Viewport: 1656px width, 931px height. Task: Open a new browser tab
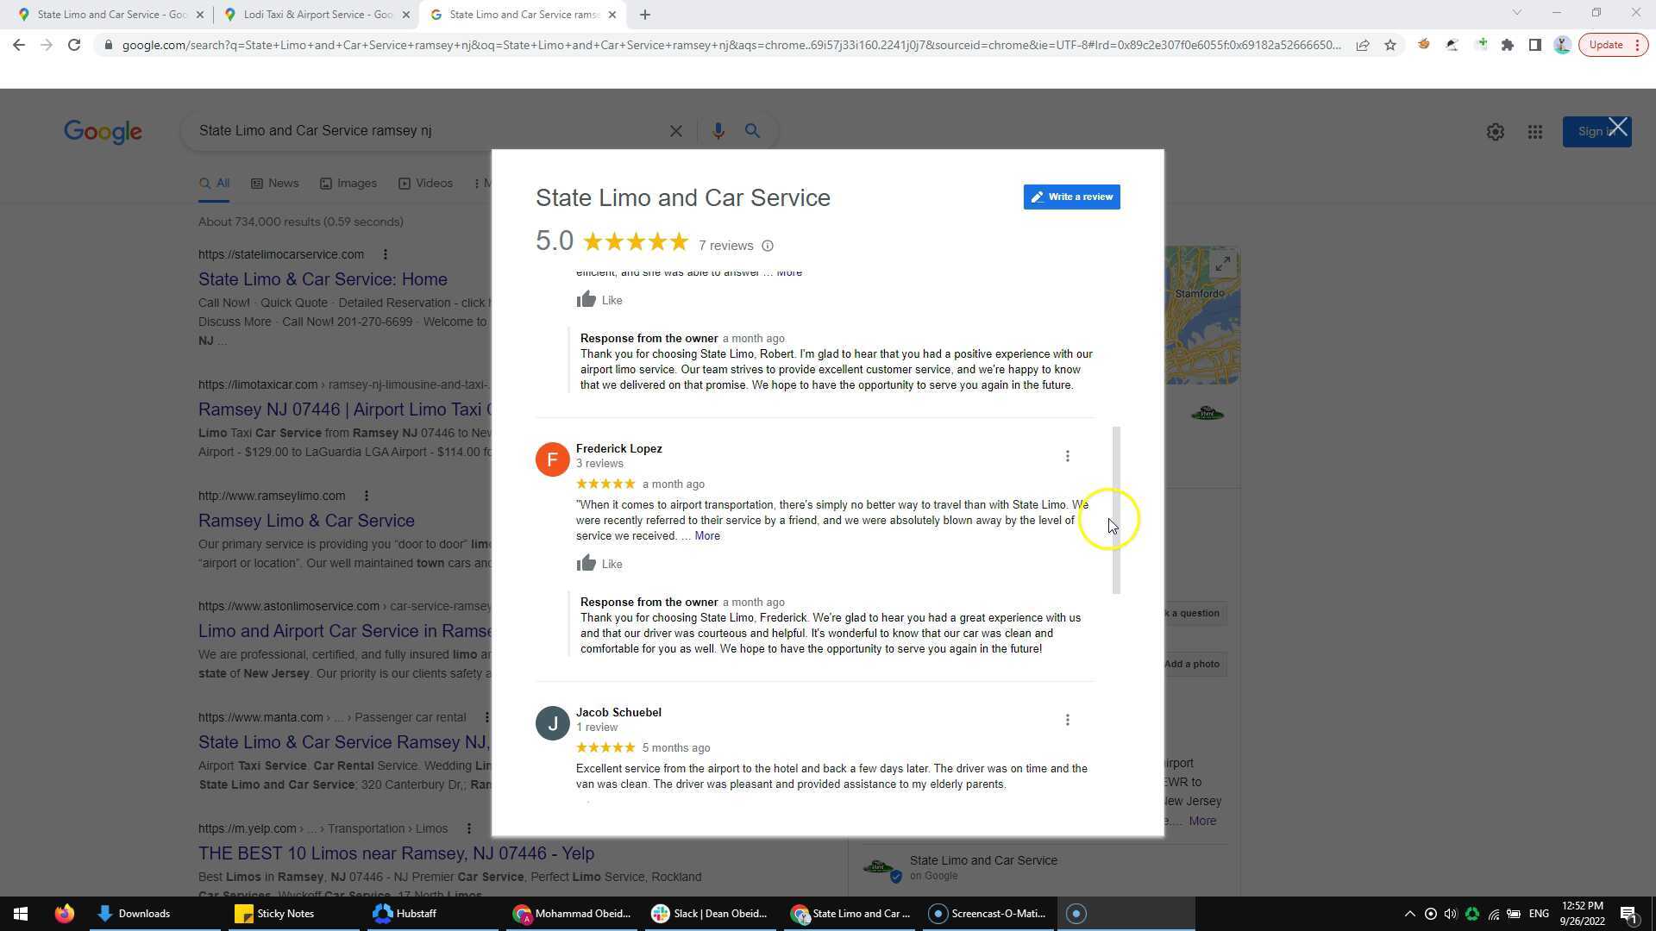click(x=644, y=15)
